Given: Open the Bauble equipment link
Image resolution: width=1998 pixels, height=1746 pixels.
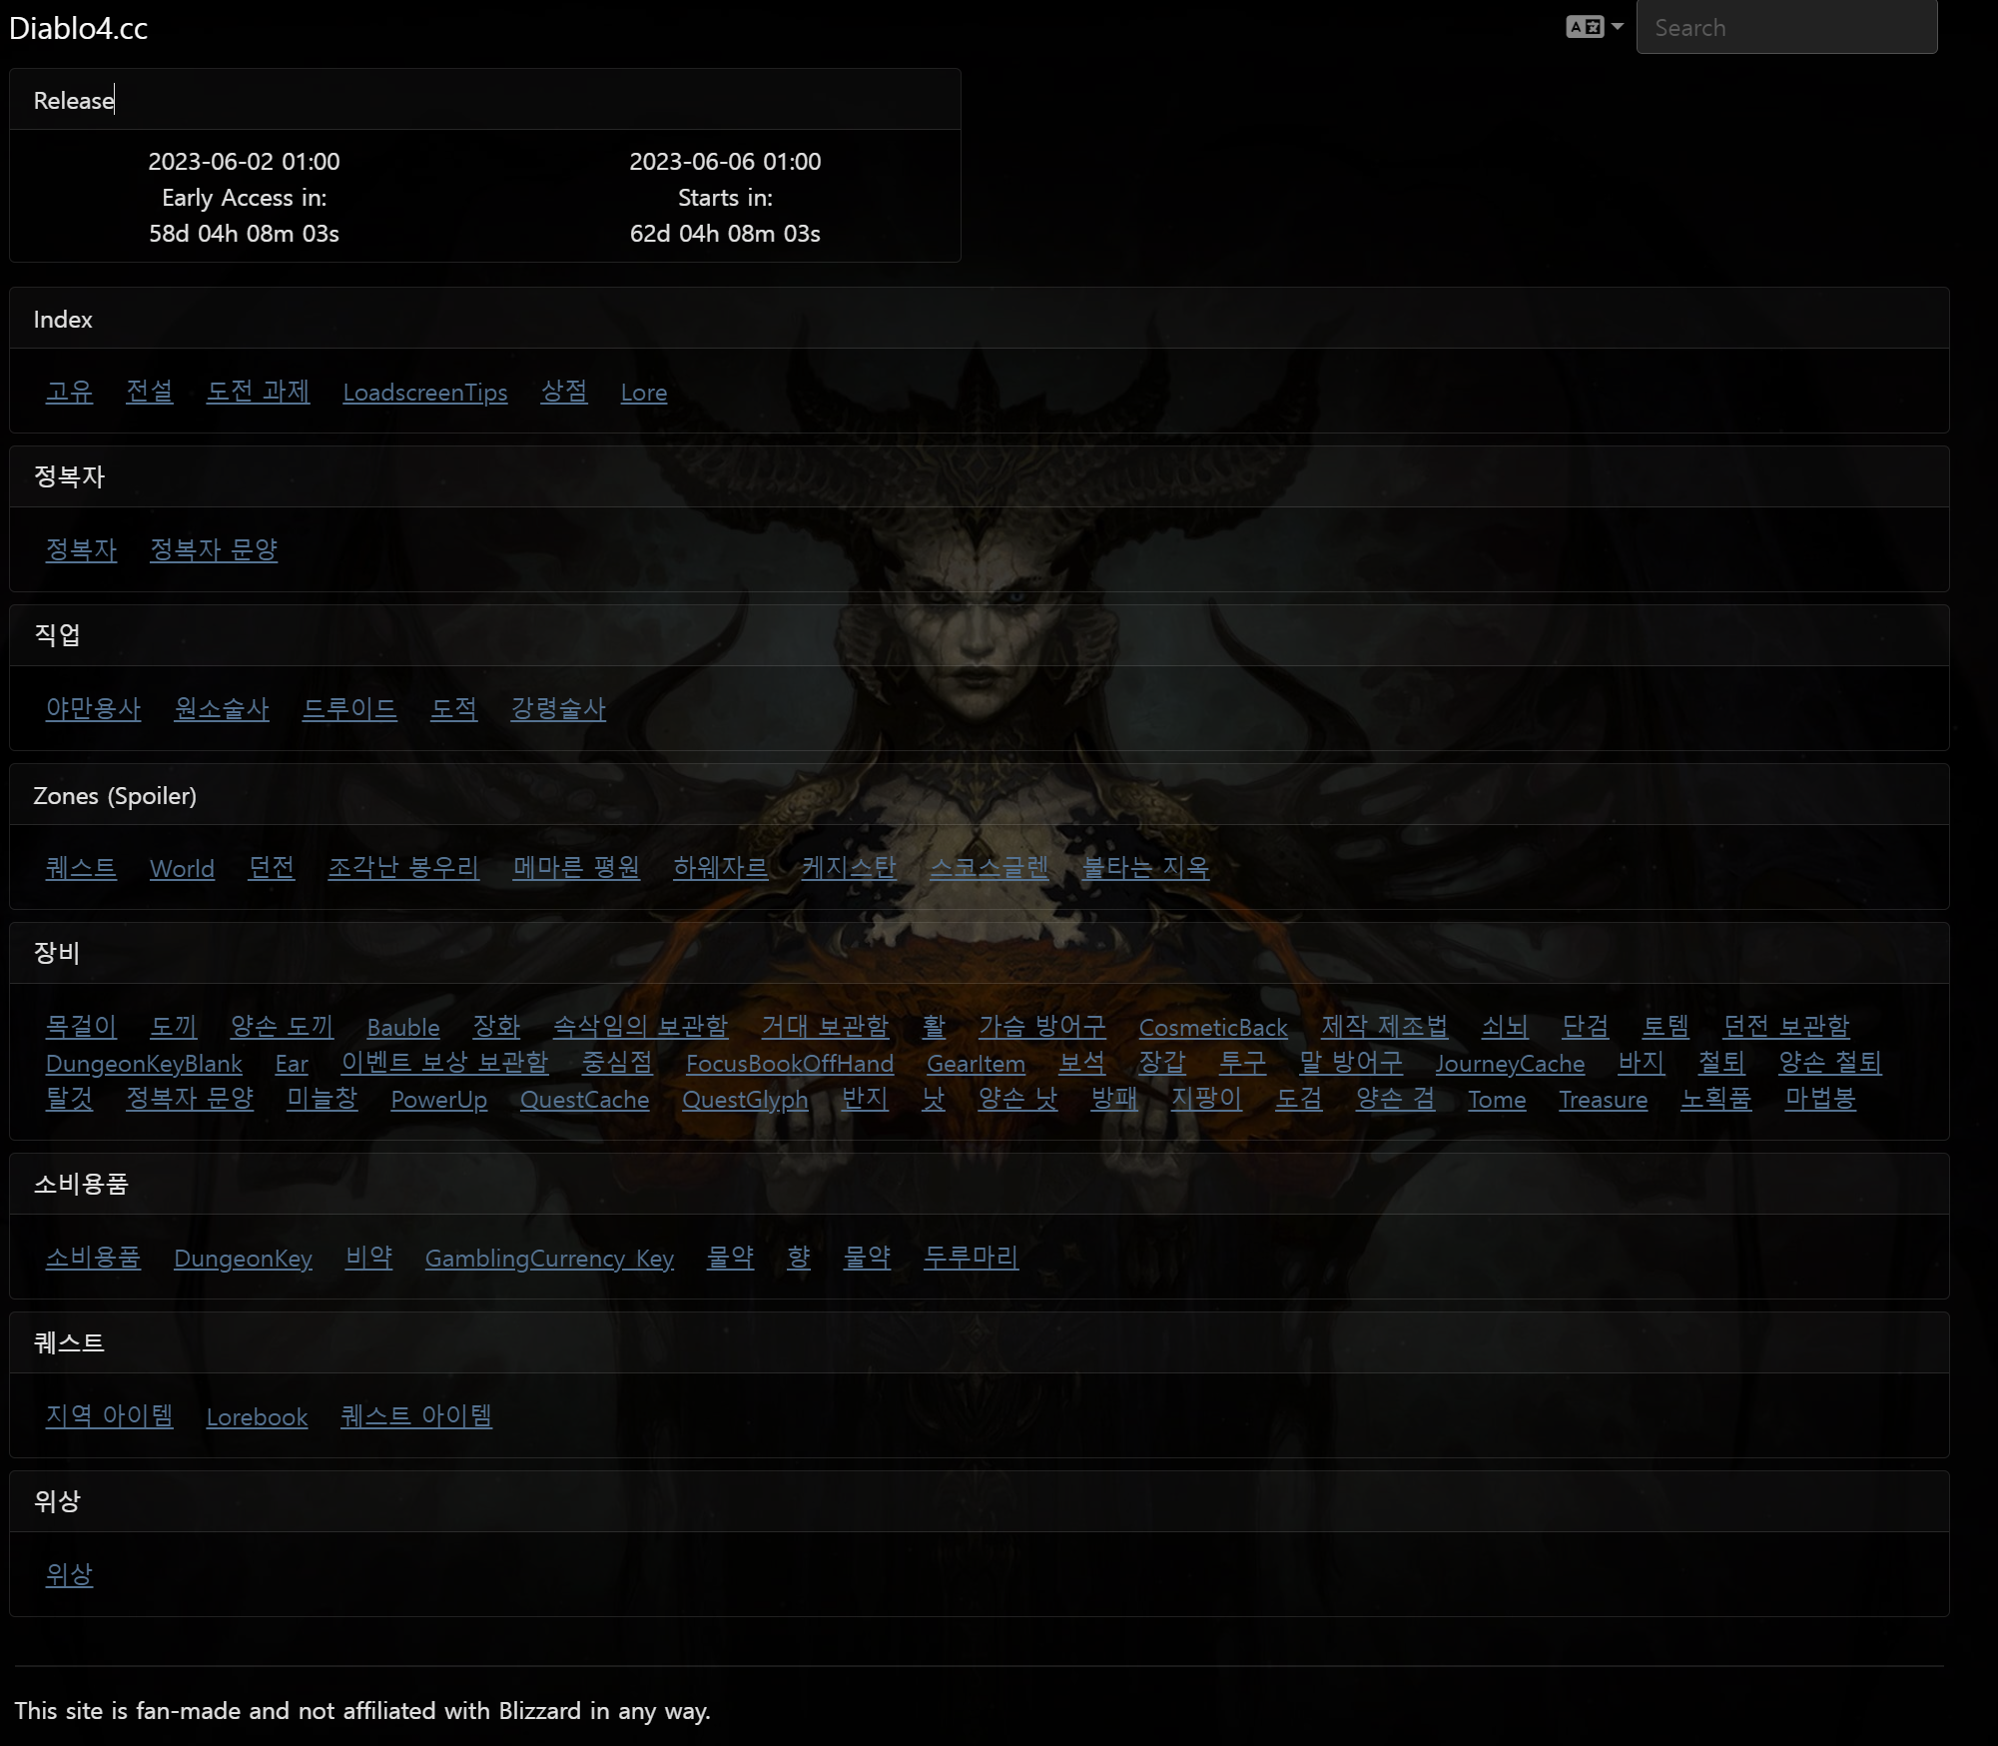Looking at the screenshot, I should point(402,1028).
